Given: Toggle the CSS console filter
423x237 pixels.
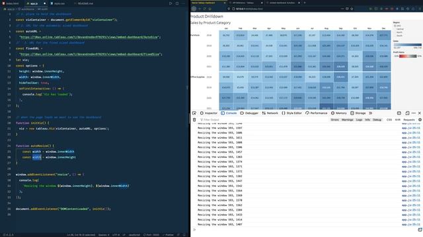Looking at the screenshot, I should coord(389,120).
